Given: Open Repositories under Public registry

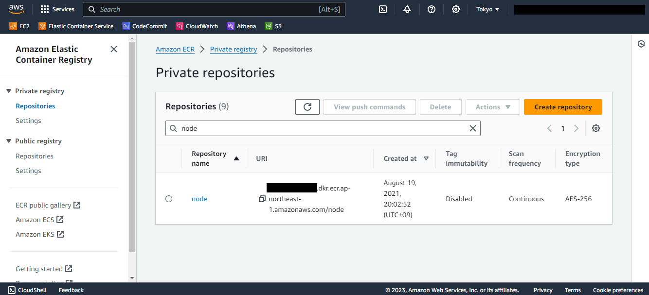Looking at the screenshot, I should [35, 156].
